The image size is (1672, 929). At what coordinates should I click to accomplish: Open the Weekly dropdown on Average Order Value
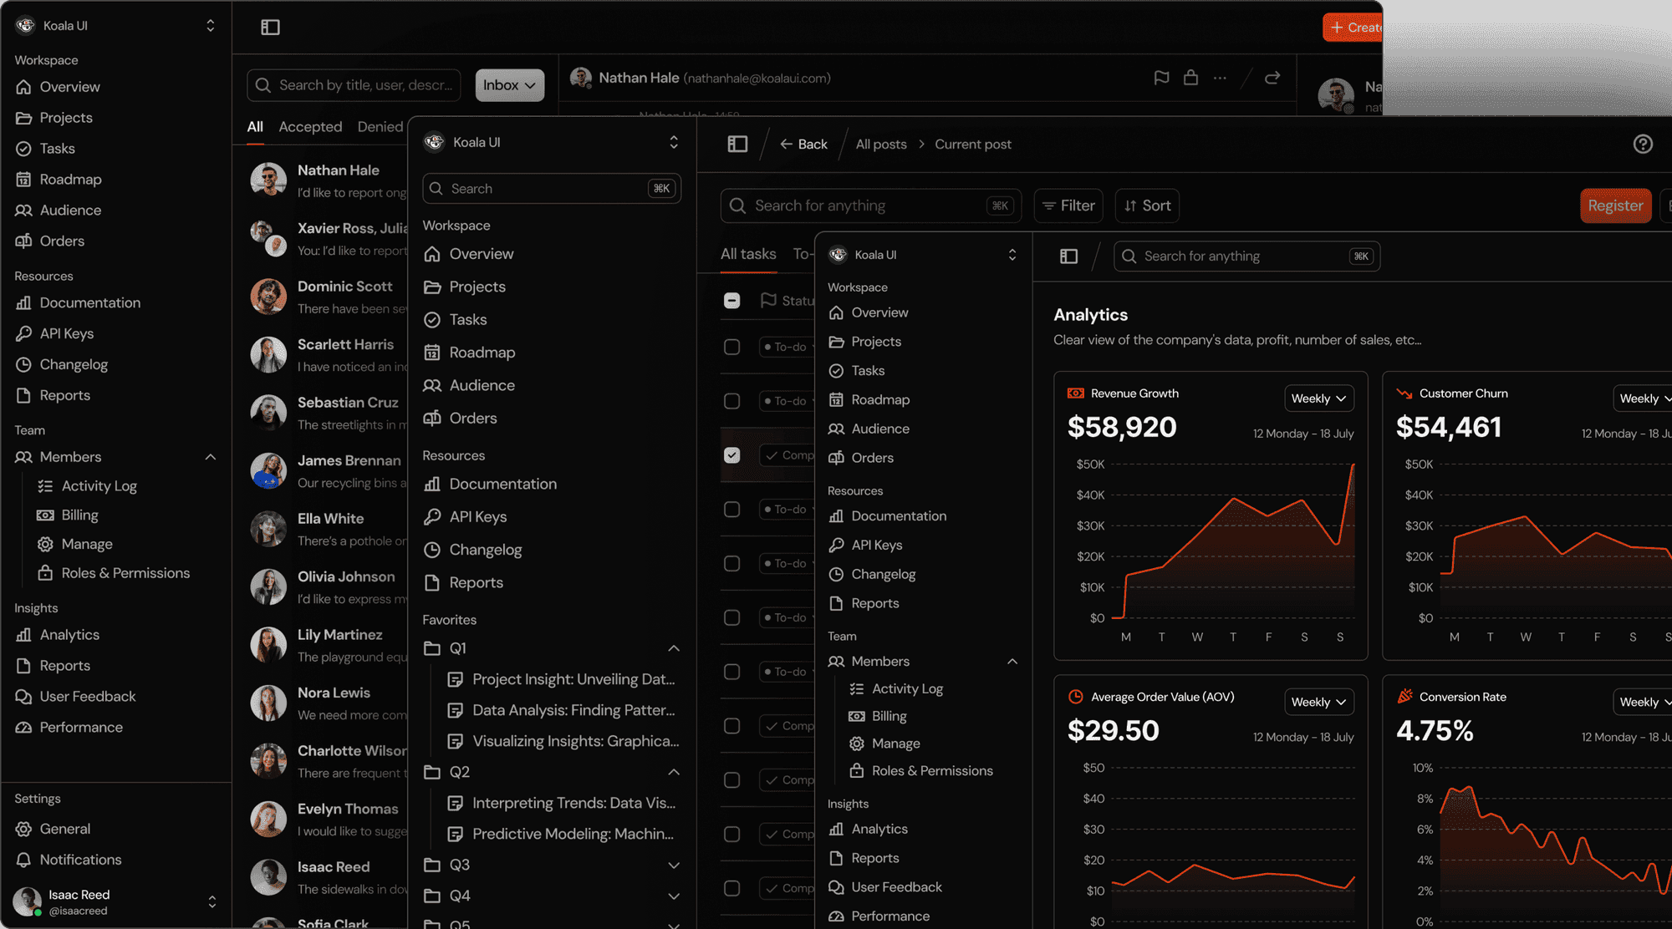pyautogui.click(x=1318, y=702)
